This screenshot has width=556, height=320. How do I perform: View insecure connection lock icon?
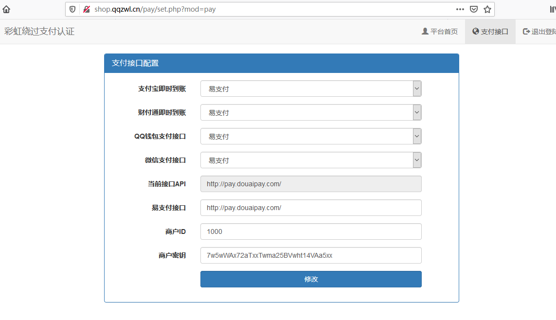[x=87, y=9]
